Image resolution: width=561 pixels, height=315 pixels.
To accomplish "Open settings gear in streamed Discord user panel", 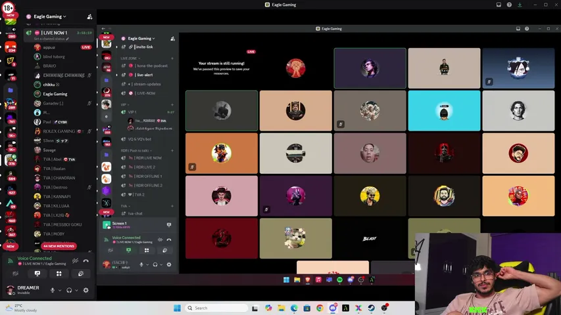I will tap(169, 264).
